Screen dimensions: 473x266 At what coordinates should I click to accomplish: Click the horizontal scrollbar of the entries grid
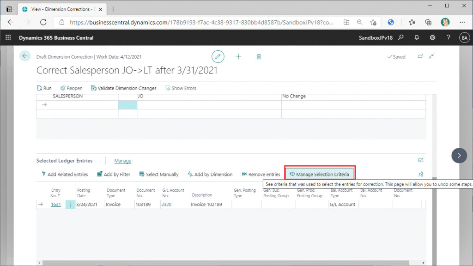[x=225, y=263]
